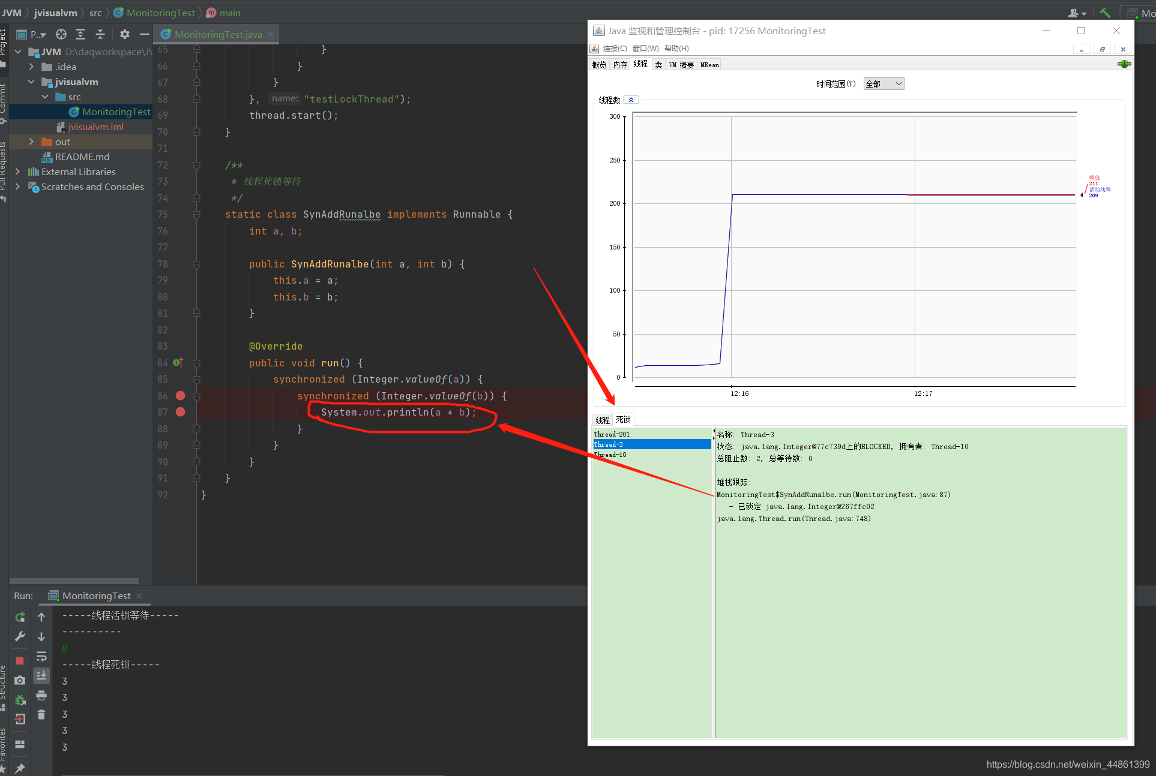Click the print console output icon
This screenshot has width=1156, height=776.
41,696
